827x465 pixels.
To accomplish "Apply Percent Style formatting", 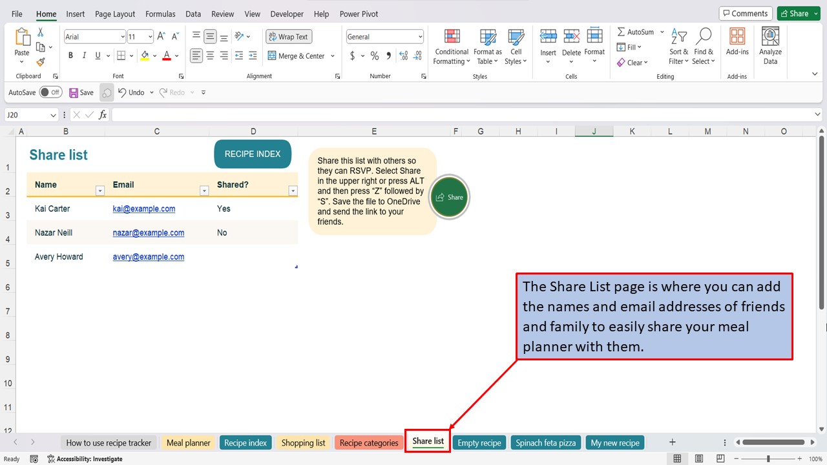I will [374, 56].
